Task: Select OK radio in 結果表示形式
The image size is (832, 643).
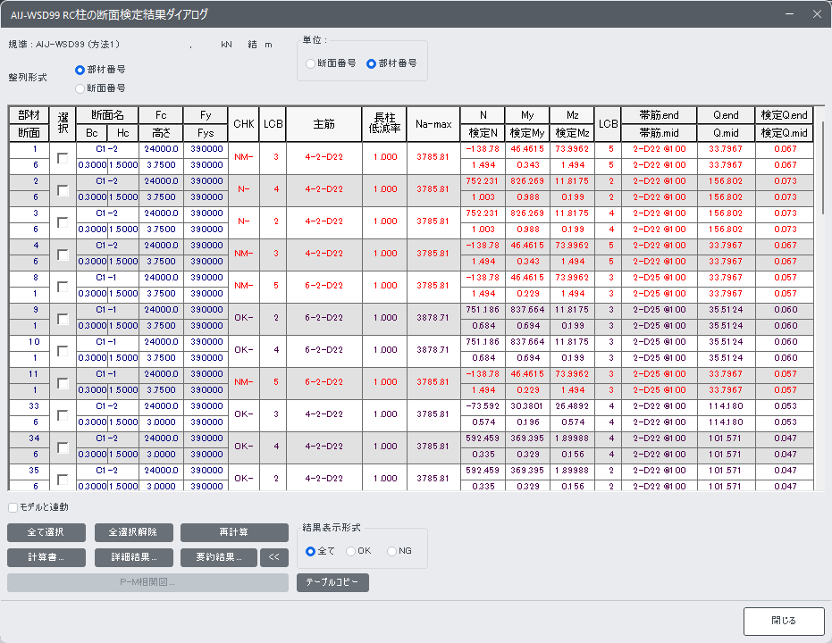Action: (x=350, y=551)
